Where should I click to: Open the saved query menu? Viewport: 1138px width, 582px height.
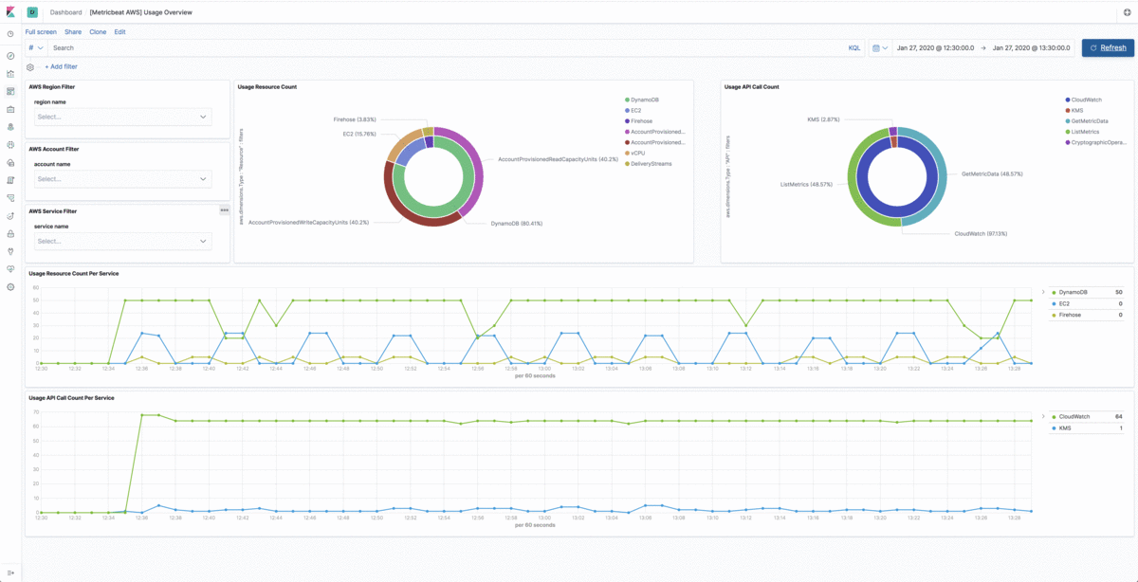(36, 47)
